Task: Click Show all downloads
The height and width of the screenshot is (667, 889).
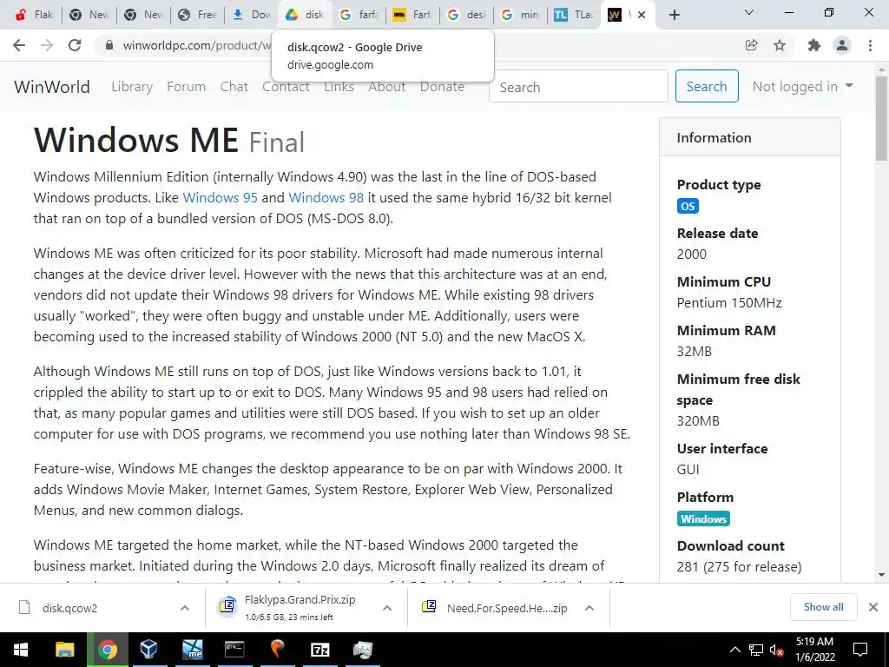Action: (823, 607)
